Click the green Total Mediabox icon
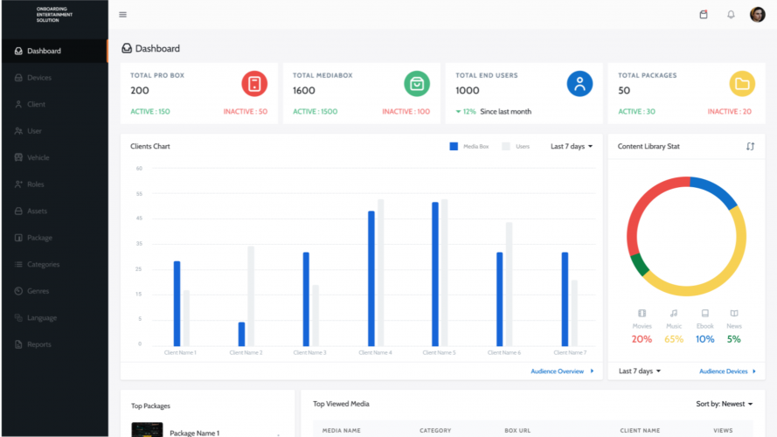Viewport: 777px width, 437px height. (x=417, y=84)
